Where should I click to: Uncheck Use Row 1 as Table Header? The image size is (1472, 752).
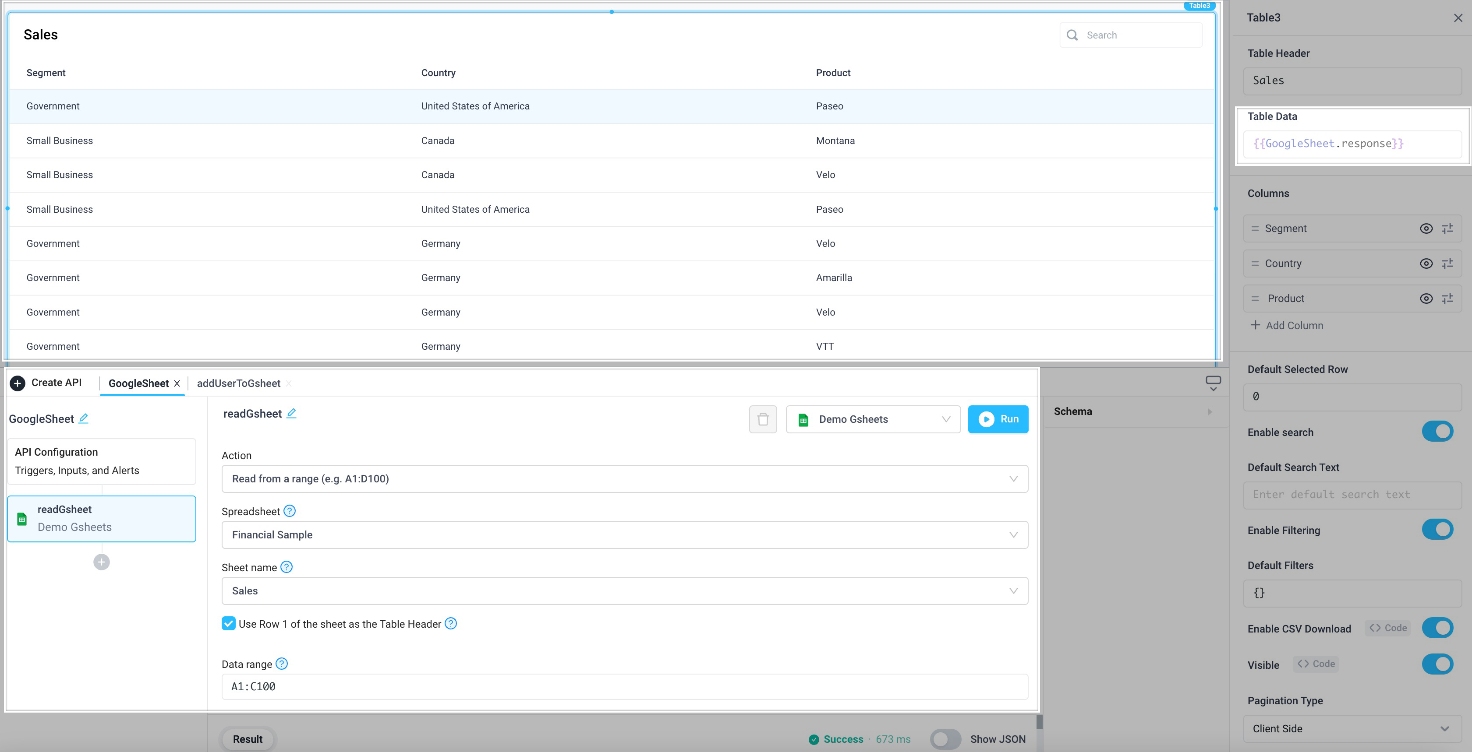(229, 623)
